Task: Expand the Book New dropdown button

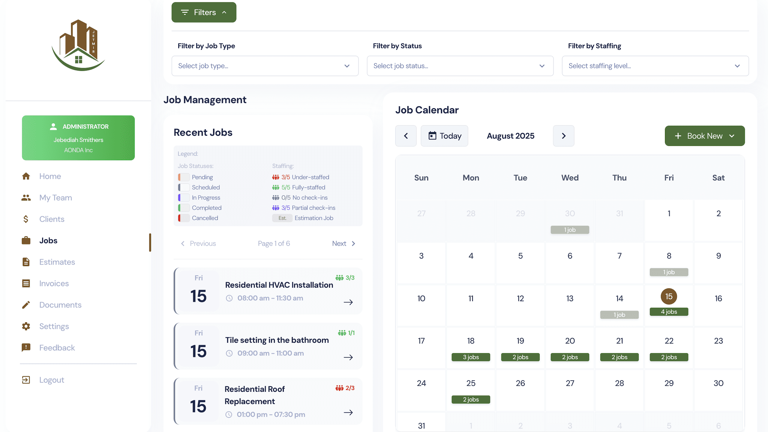Action: click(x=705, y=136)
